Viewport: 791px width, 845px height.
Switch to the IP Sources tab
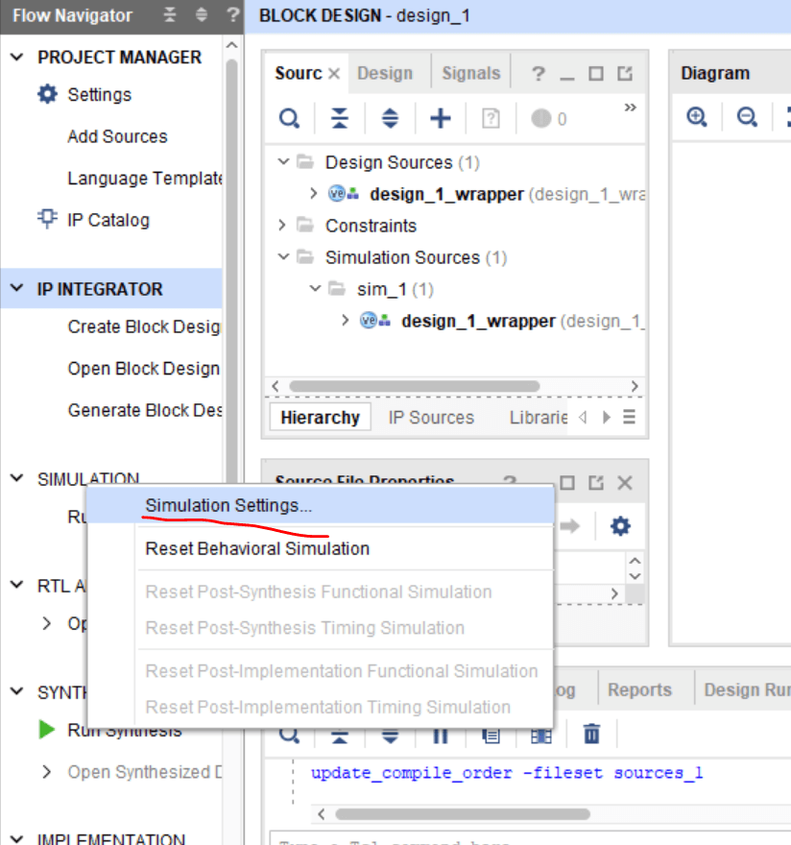coord(431,417)
